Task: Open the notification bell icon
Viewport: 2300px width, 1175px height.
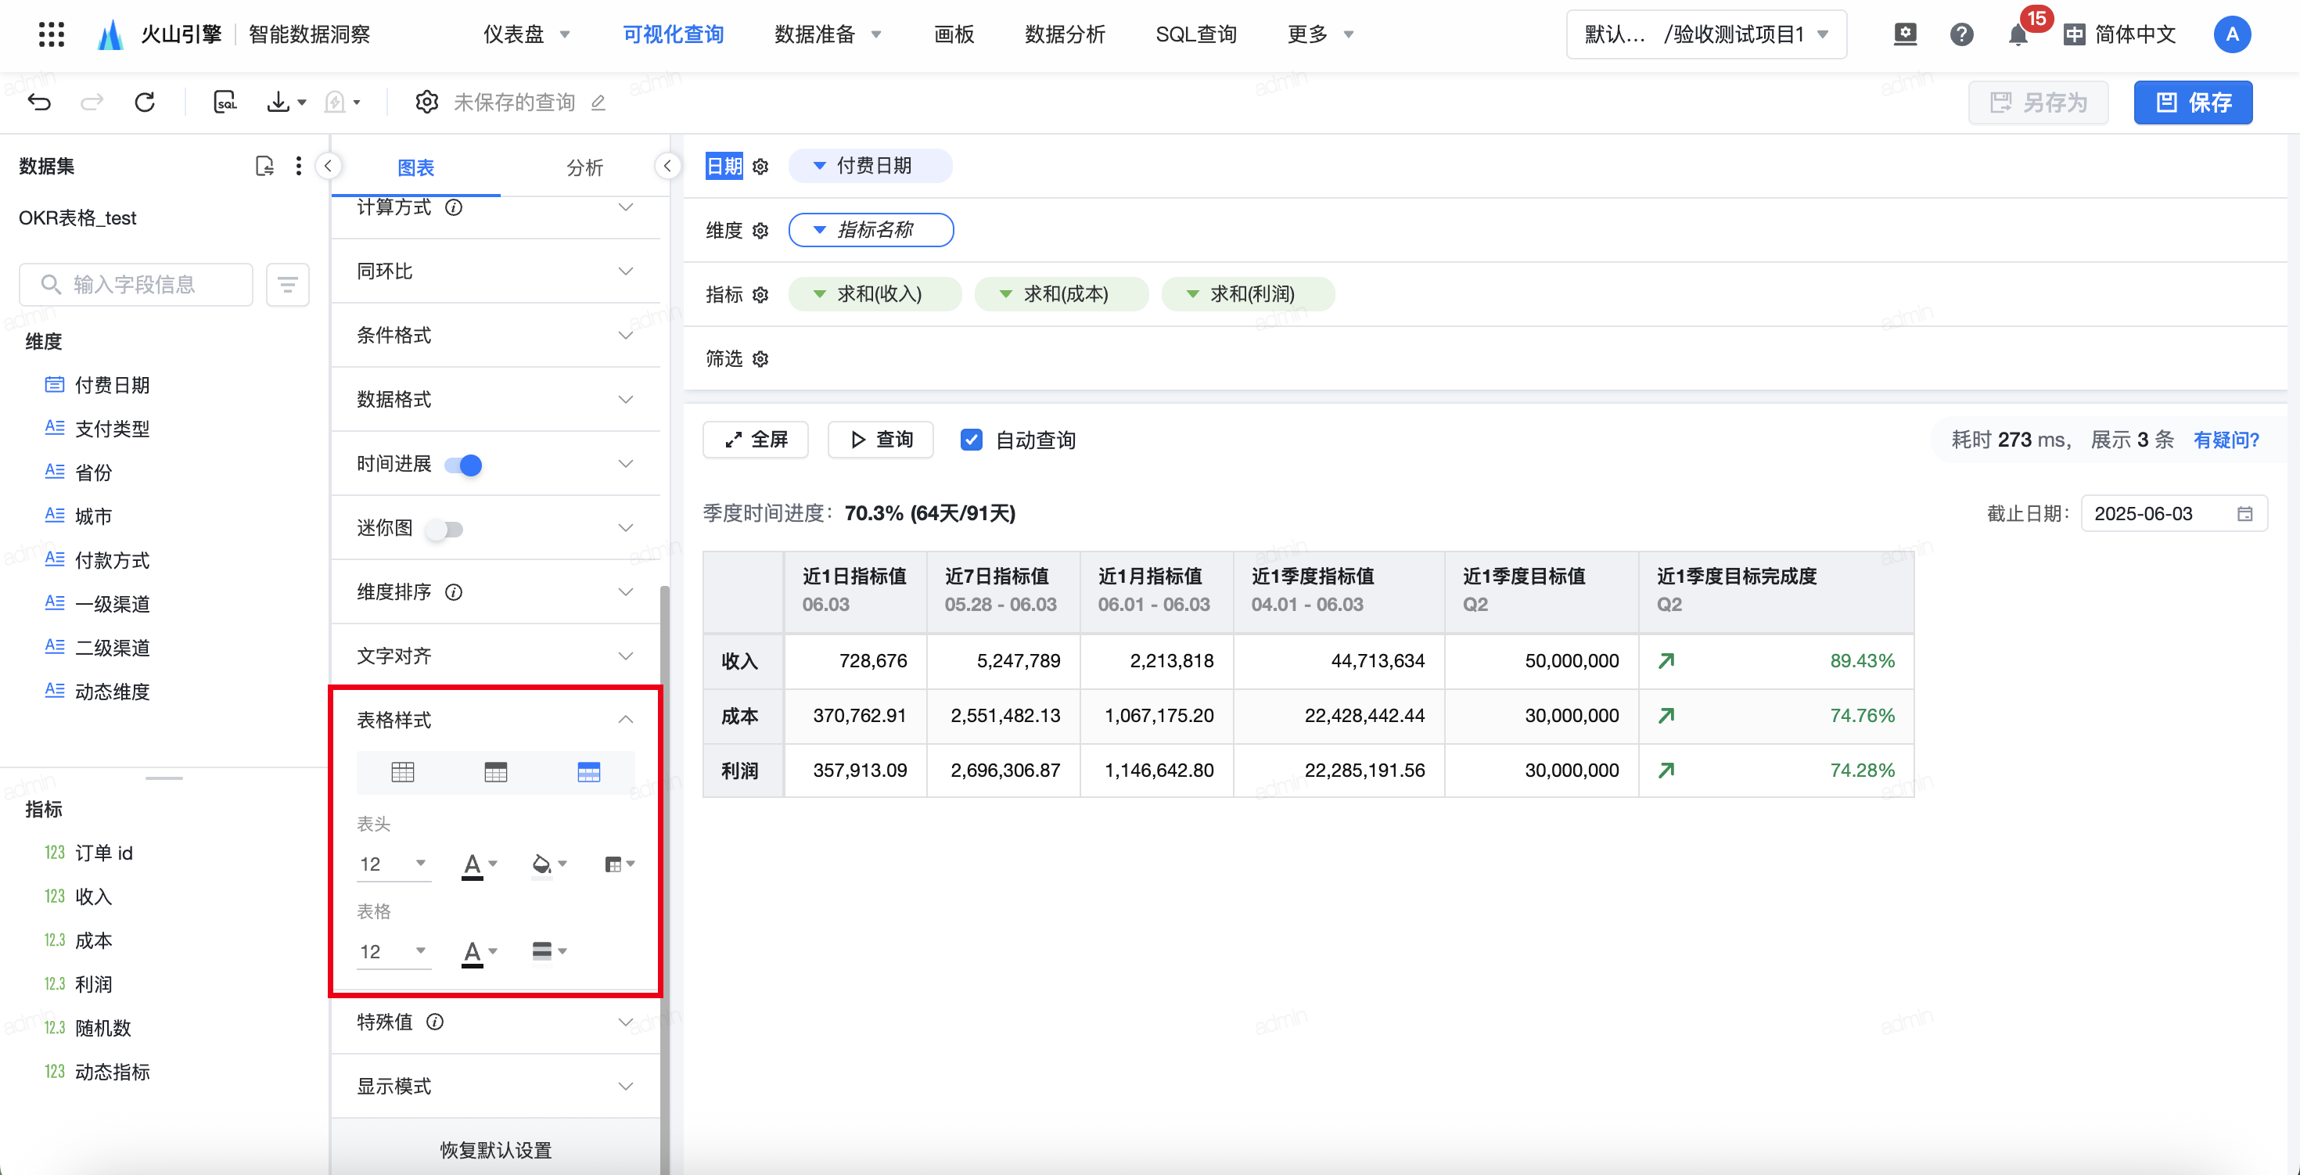Action: tap(2017, 35)
